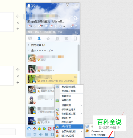Viewport: 133px width, 138px height.
Task: Switch to the conversations tab
Action: 30,38
